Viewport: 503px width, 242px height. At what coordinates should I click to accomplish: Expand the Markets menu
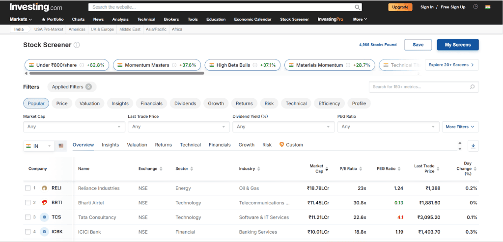tap(21, 19)
